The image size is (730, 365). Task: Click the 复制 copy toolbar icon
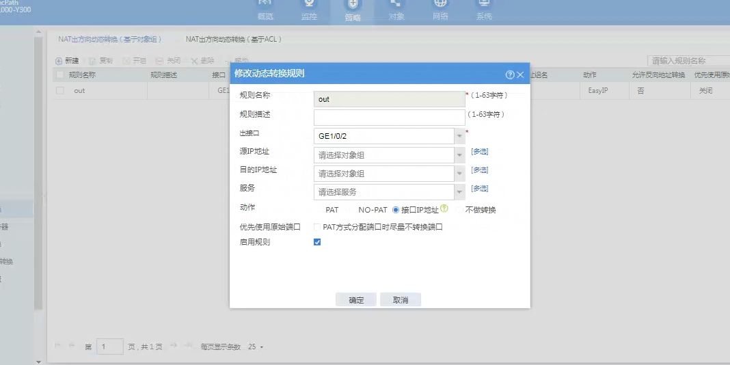point(92,61)
